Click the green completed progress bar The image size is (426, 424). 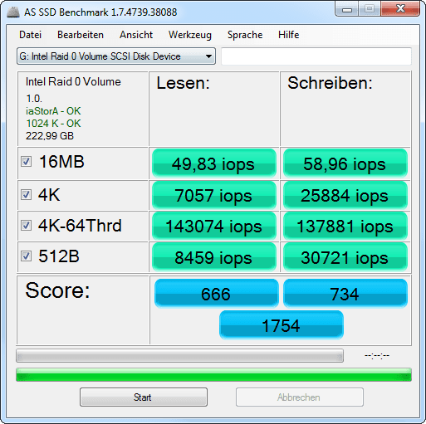213,375
